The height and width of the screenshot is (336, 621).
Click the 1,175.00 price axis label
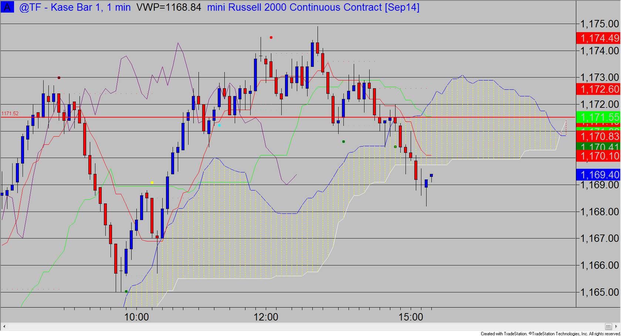tap(600, 24)
